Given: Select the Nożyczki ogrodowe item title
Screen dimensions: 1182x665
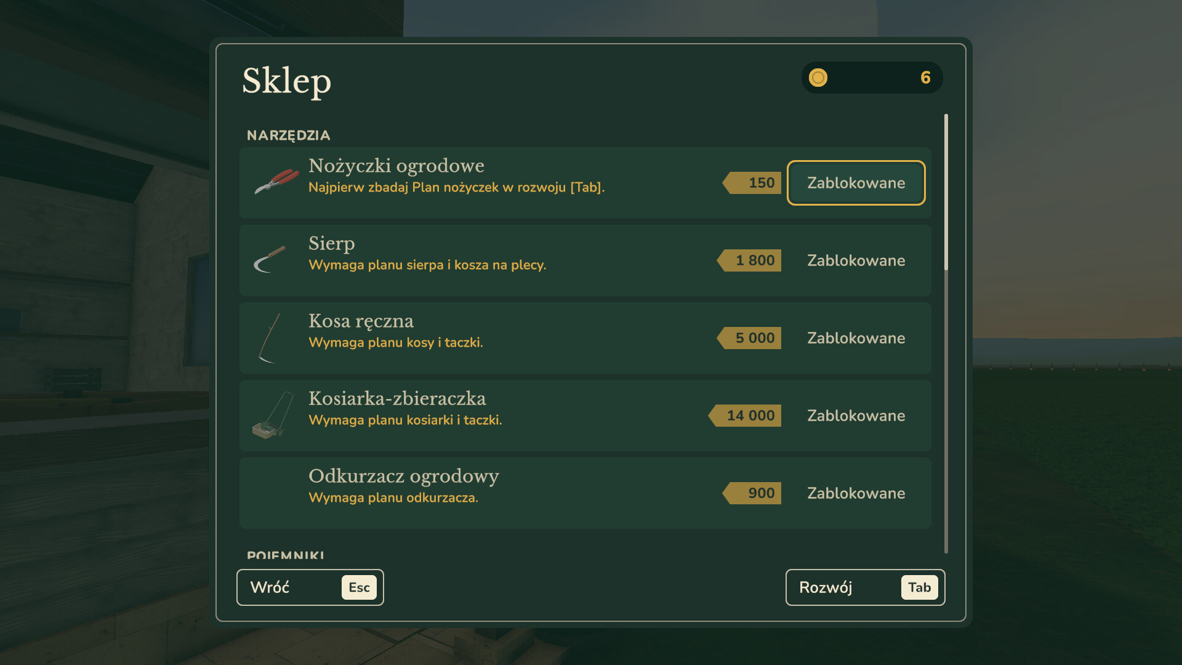Looking at the screenshot, I should click(x=396, y=166).
